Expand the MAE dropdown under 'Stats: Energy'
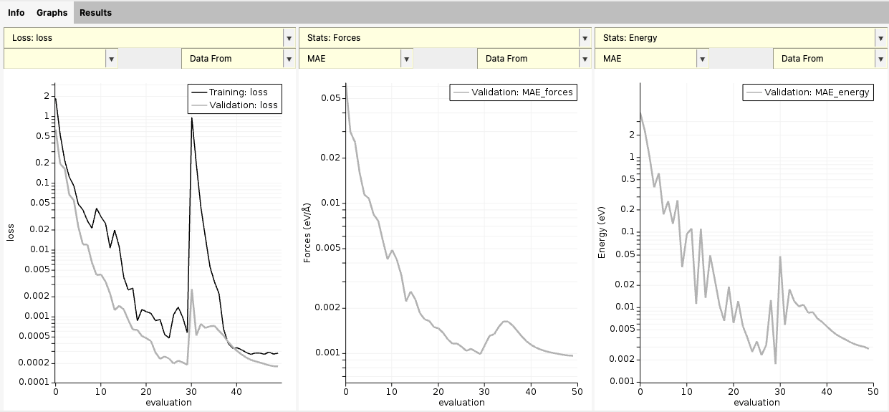The height and width of the screenshot is (412, 889). pyautogui.click(x=652, y=59)
